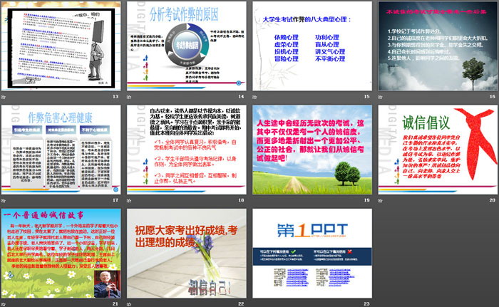Click the animation star icon under slide 20
The width and height of the screenshot is (499, 307).
380,200
